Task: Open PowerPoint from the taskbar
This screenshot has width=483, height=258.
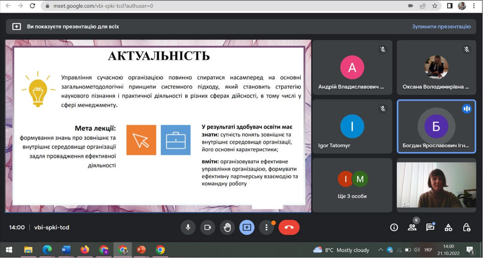Action: [x=141, y=250]
